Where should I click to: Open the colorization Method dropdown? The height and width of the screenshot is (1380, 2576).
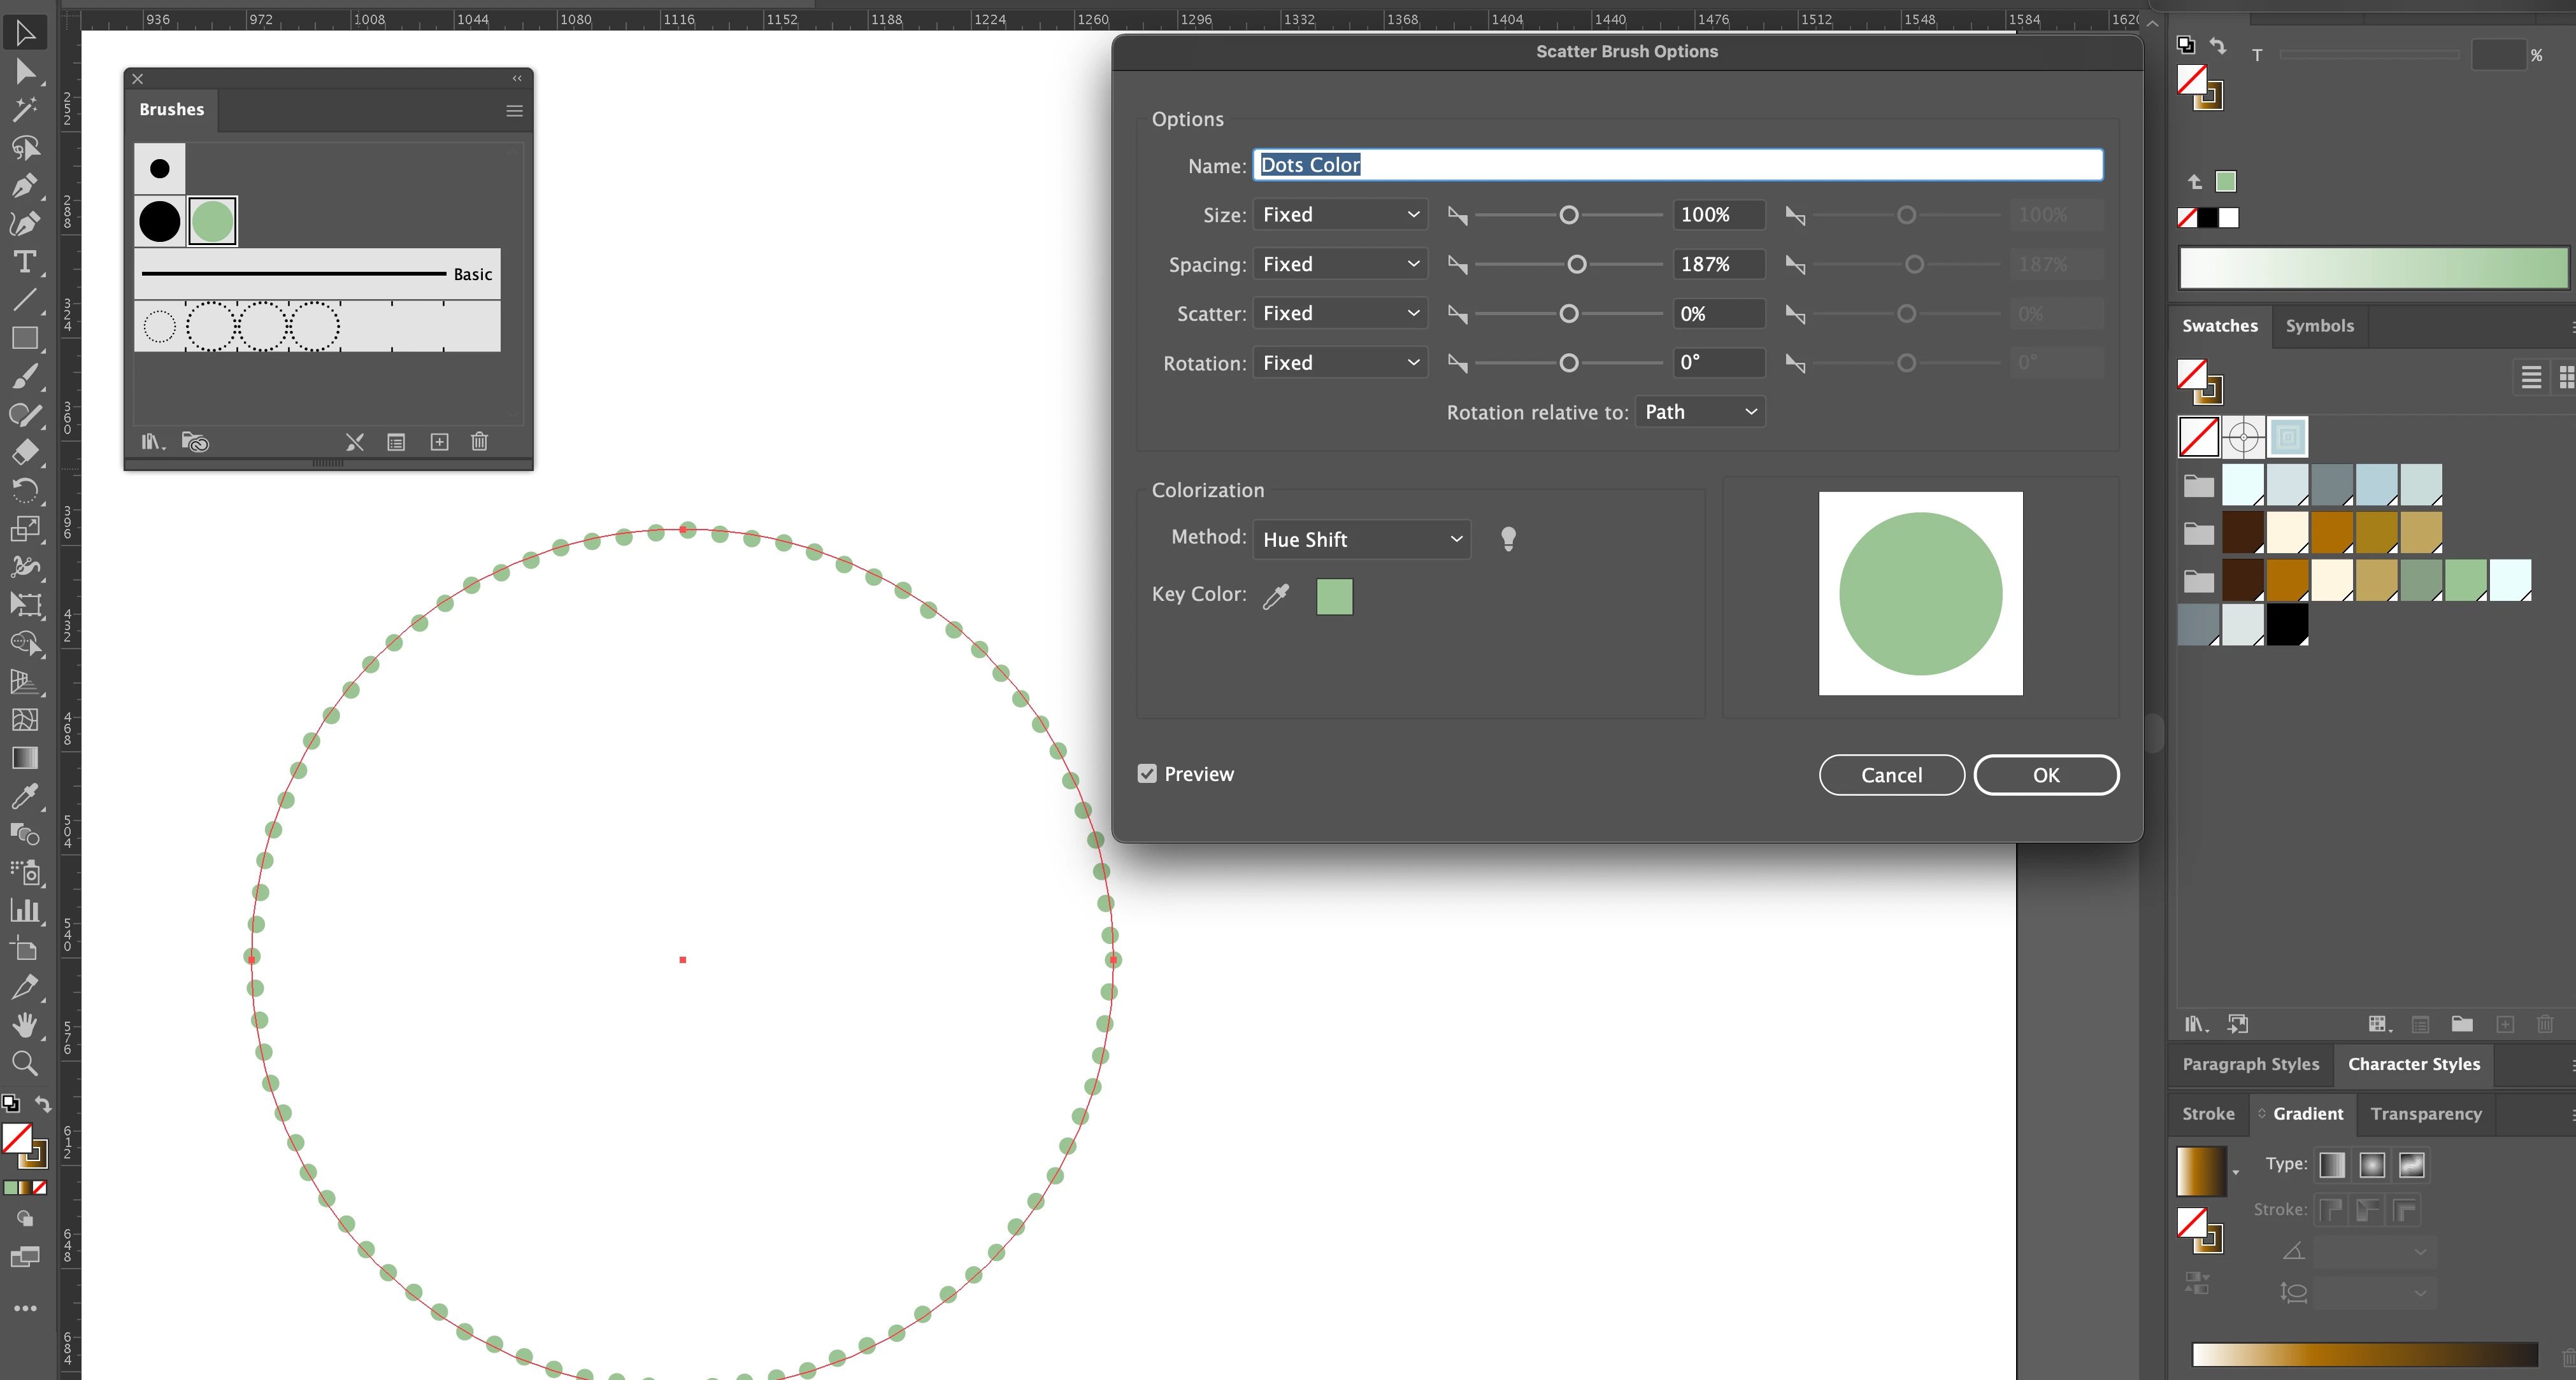pos(1361,540)
